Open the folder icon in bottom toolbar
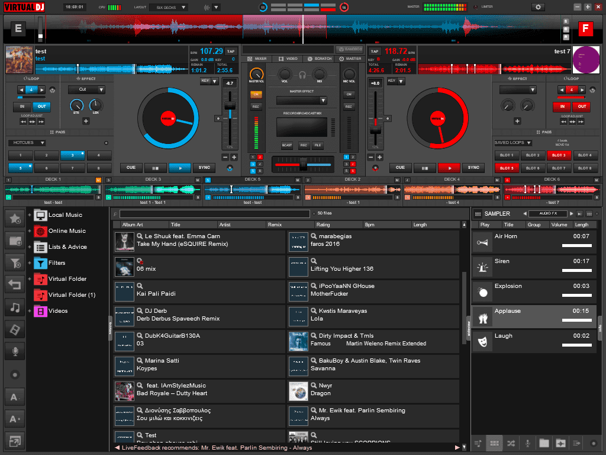Image resolution: width=606 pixels, height=455 pixels. tap(544, 443)
